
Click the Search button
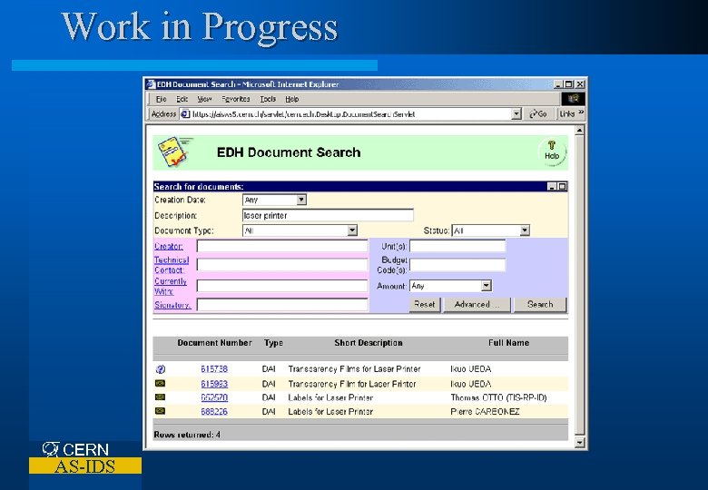click(x=540, y=305)
